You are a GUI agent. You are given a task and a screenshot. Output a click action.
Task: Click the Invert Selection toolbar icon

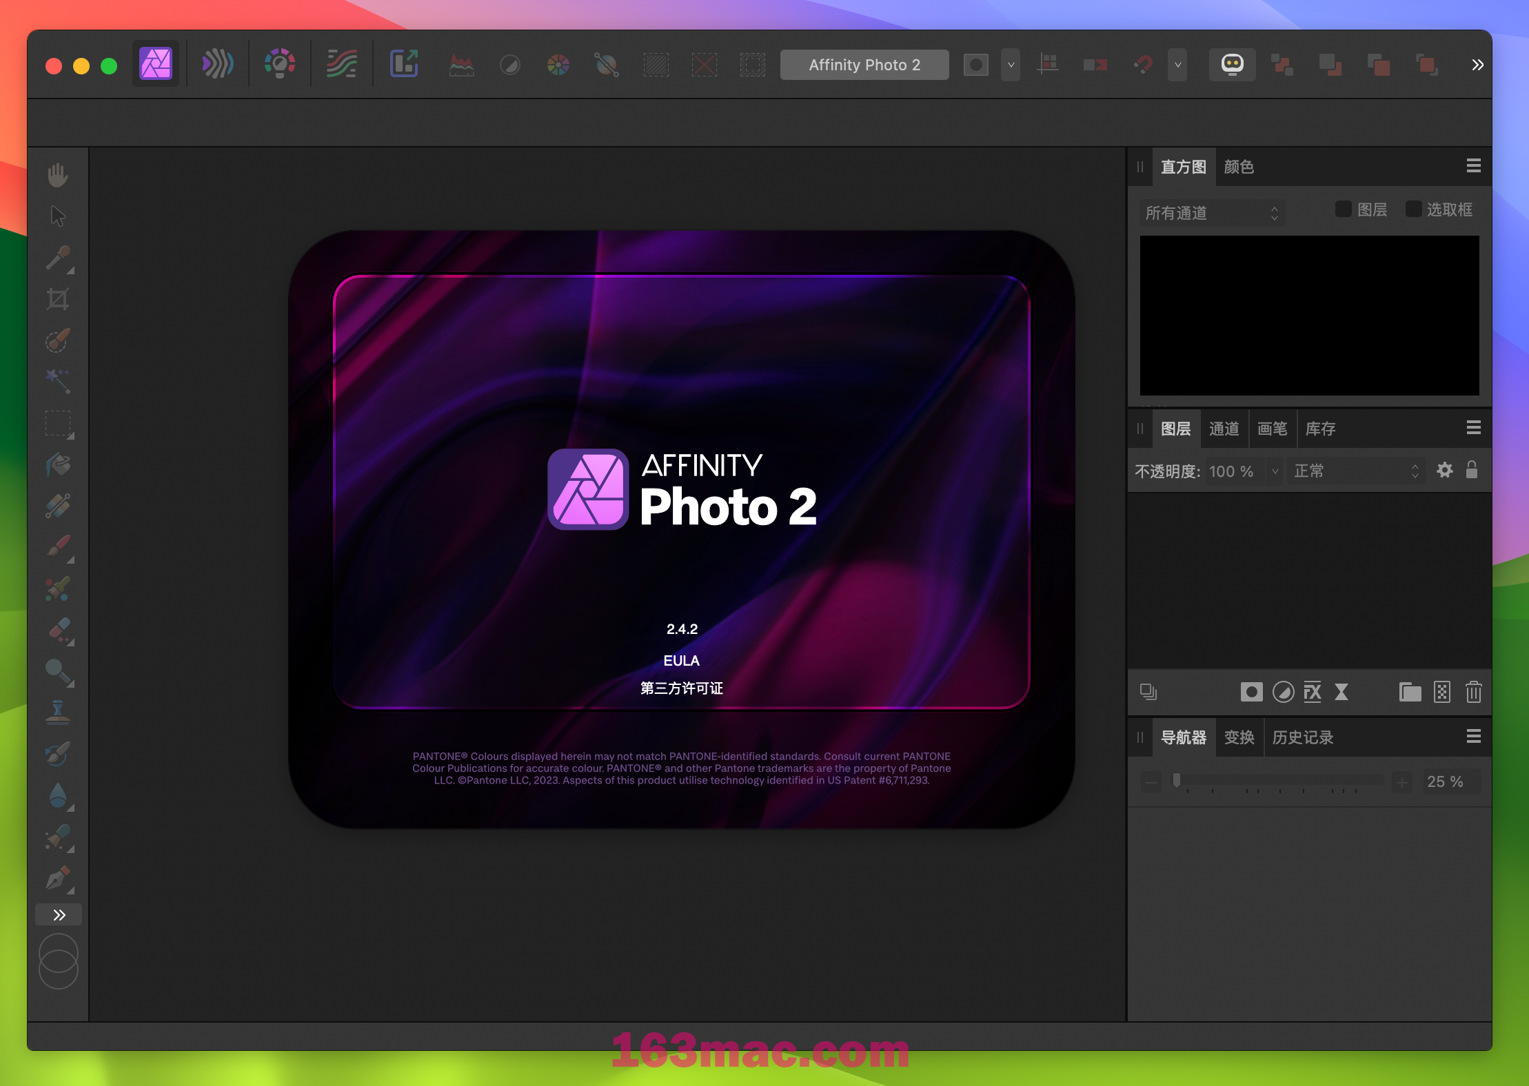tap(753, 65)
